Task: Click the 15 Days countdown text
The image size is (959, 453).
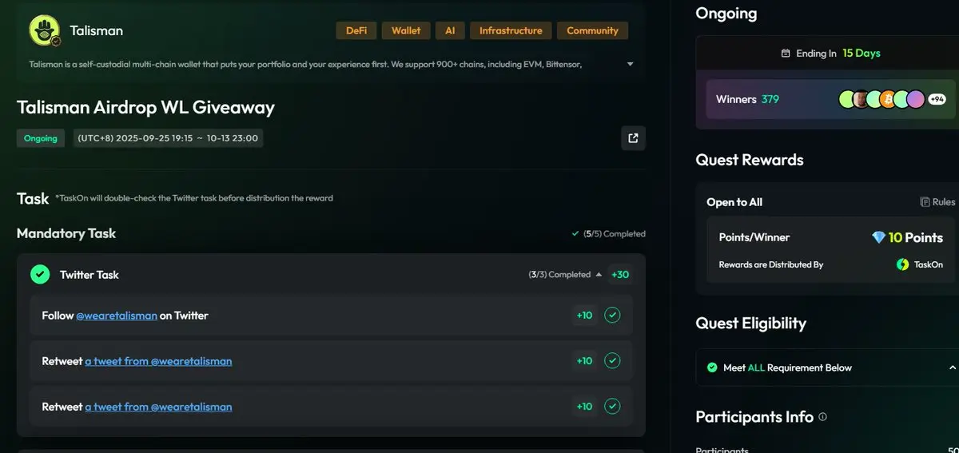Action: click(x=862, y=54)
